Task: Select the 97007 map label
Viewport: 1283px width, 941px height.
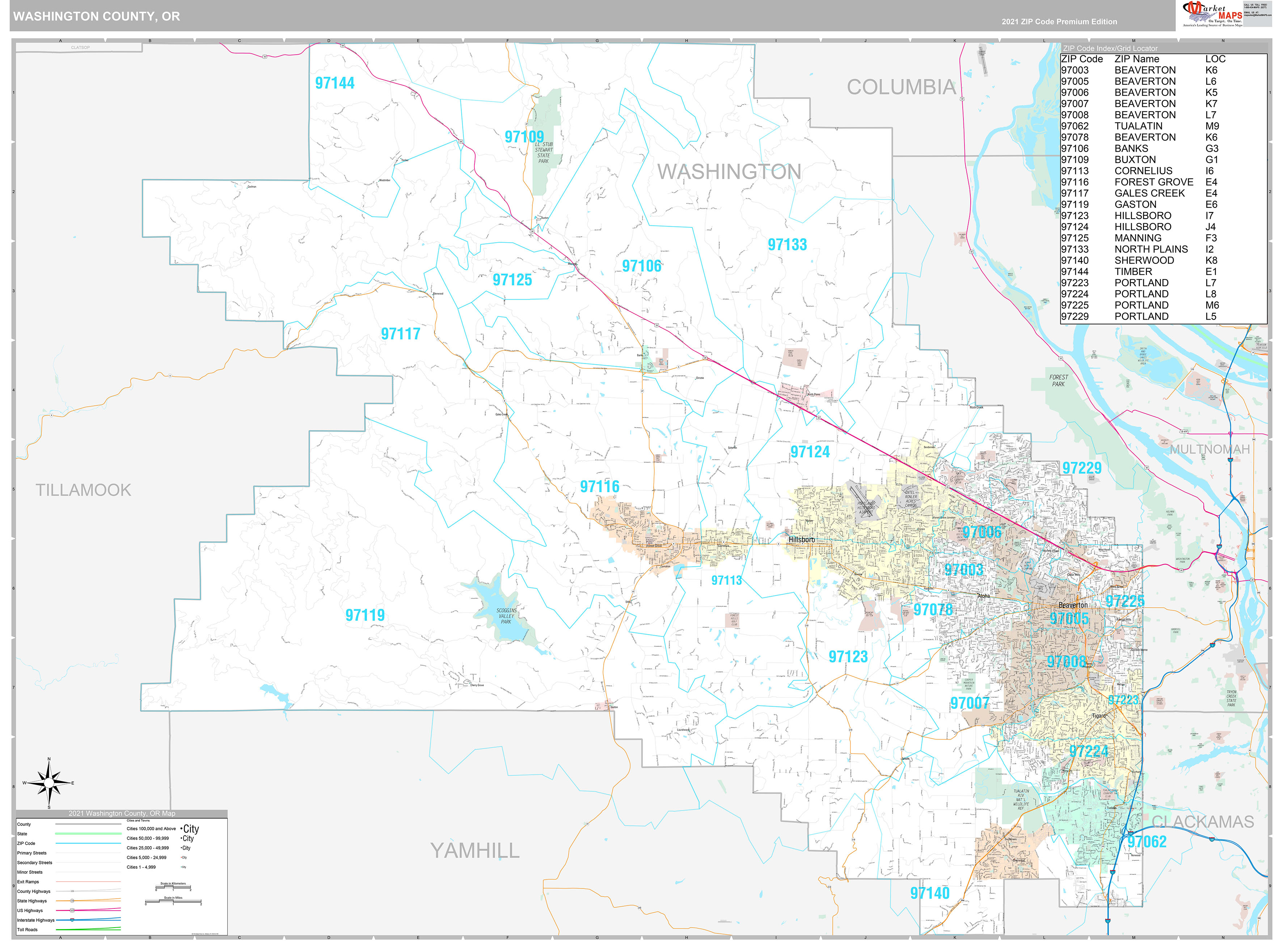Action: pos(969,704)
